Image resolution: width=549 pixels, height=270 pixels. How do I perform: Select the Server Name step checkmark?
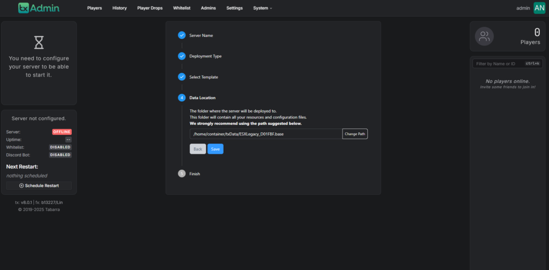[x=181, y=35]
